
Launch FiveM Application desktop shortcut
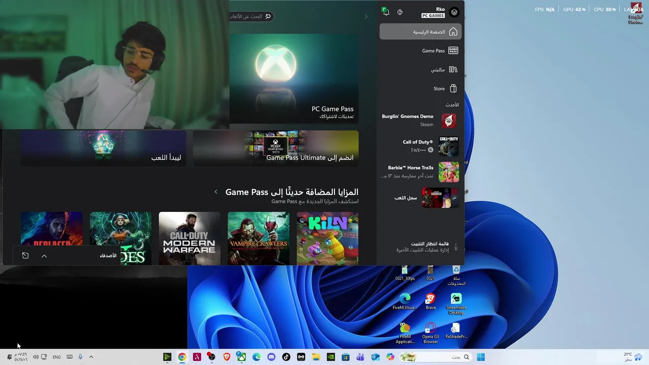coord(405,333)
